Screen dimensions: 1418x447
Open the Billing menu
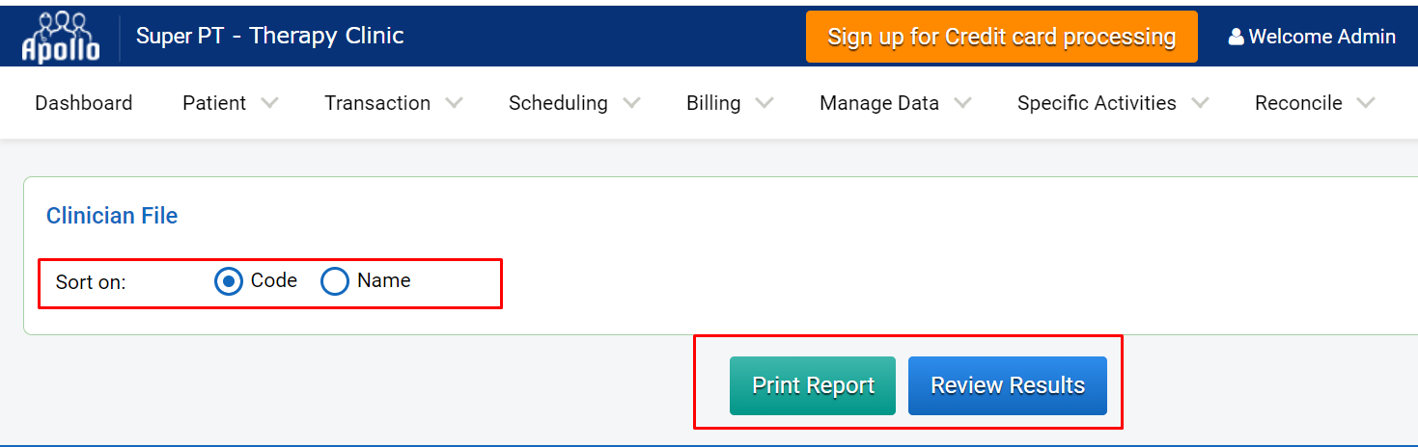(x=713, y=103)
